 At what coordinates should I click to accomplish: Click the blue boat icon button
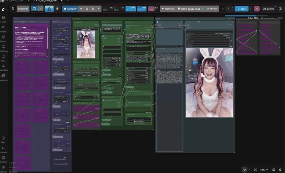click(49, 9)
